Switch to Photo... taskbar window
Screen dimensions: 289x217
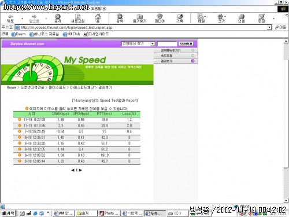[109, 213]
